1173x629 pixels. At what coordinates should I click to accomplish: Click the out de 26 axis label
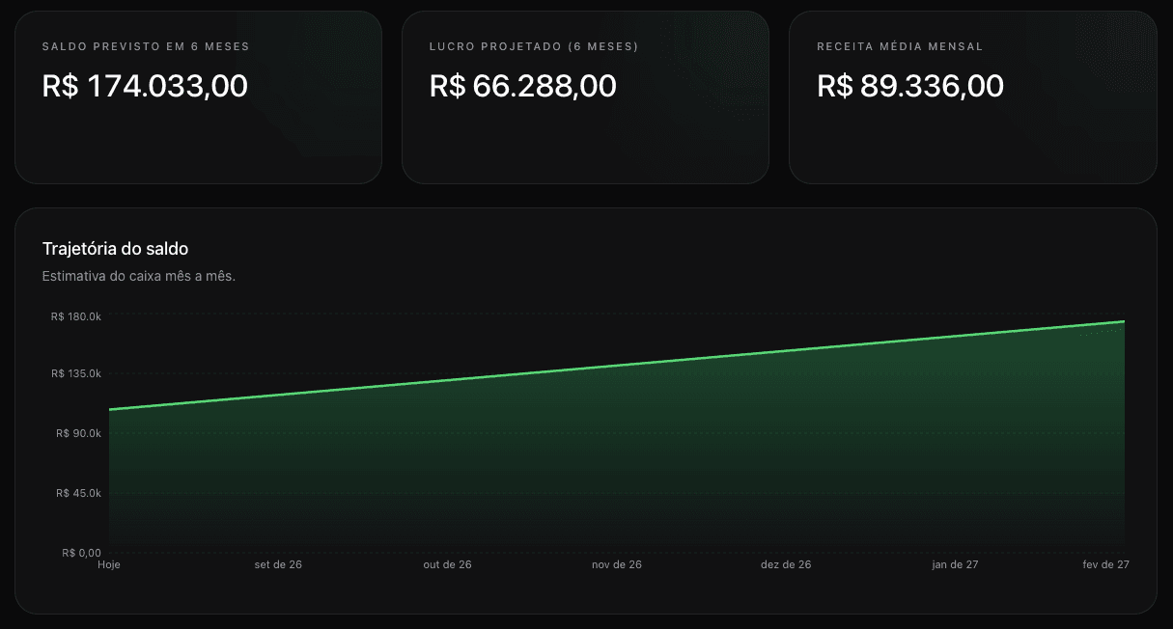click(x=447, y=564)
